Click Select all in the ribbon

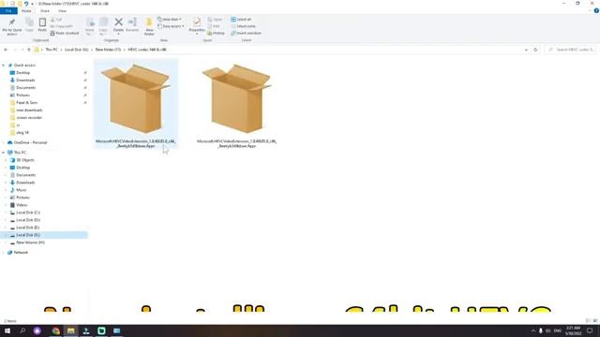pyautogui.click(x=241, y=19)
